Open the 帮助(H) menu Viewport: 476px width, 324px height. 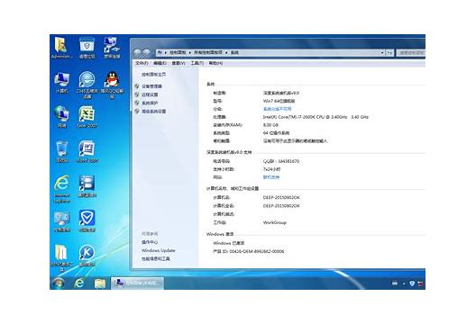tap(215, 63)
